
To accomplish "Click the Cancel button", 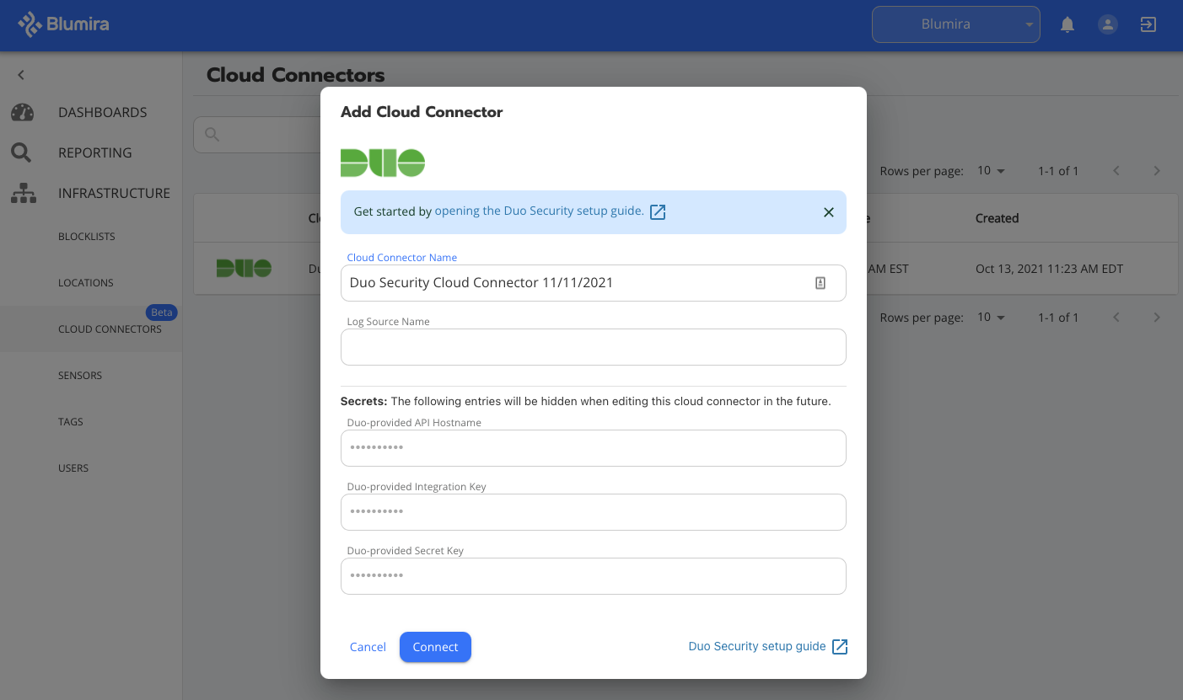I will click(x=368, y=647).
